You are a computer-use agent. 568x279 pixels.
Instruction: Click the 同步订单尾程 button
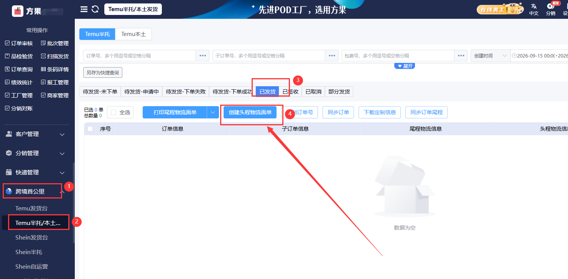point(426,112)
